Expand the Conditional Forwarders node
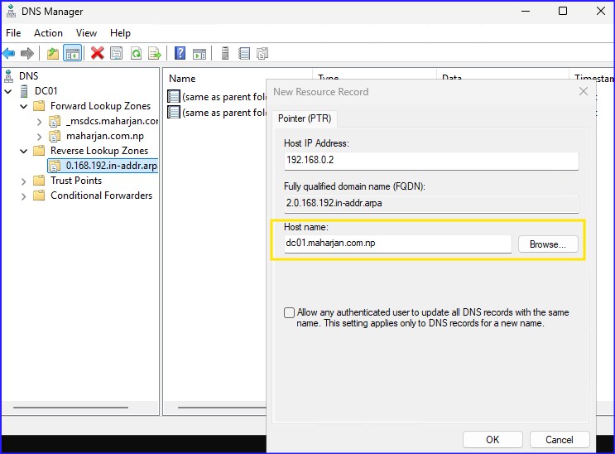 (24, 196)
